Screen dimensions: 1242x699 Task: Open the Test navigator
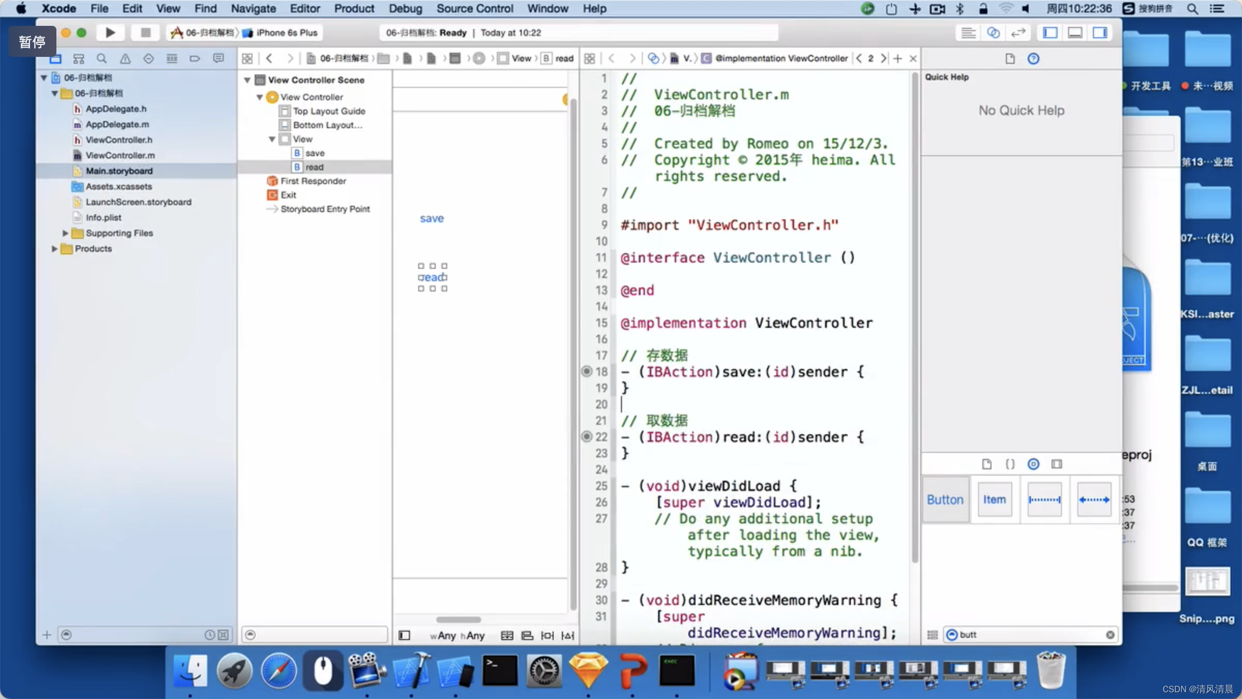pos(149,58)
